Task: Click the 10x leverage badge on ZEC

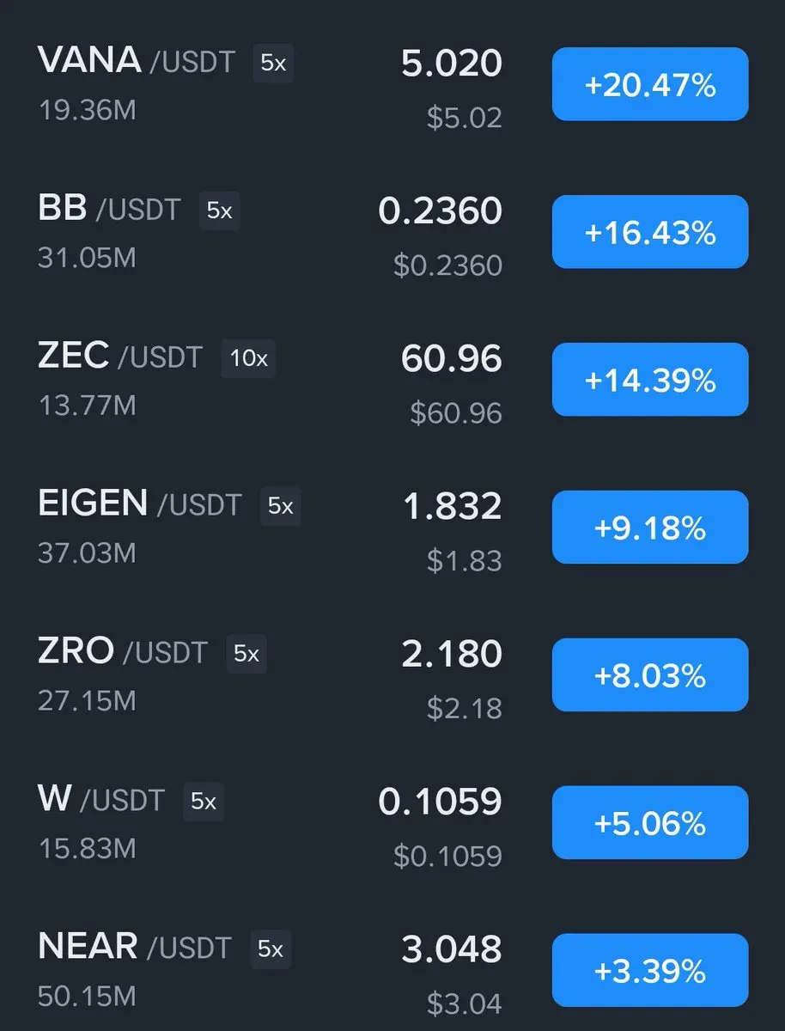Action: [x=248, y=359]
